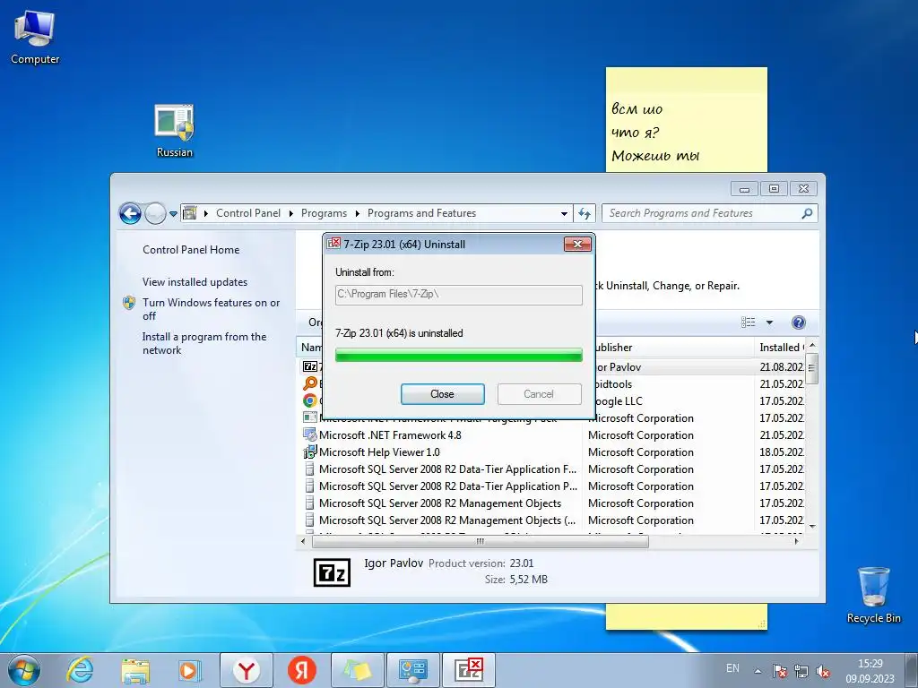
Task: Click the green uninstall progress bar
Action: point(458,355)
